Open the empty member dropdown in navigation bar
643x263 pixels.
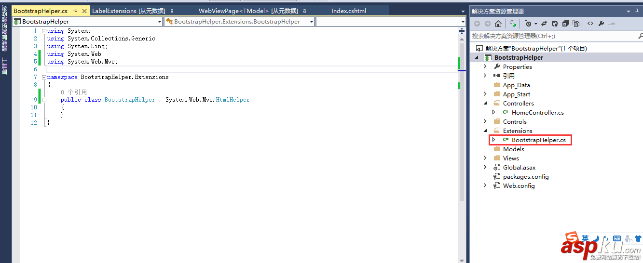(x=463, y=22)
